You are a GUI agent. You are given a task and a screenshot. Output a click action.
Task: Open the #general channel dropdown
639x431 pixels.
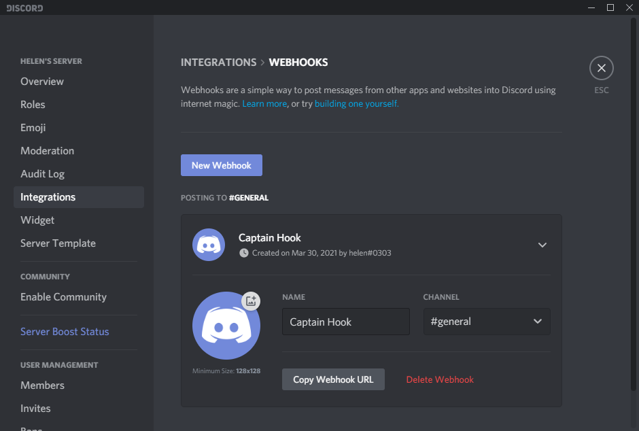[x=486, y=322]
